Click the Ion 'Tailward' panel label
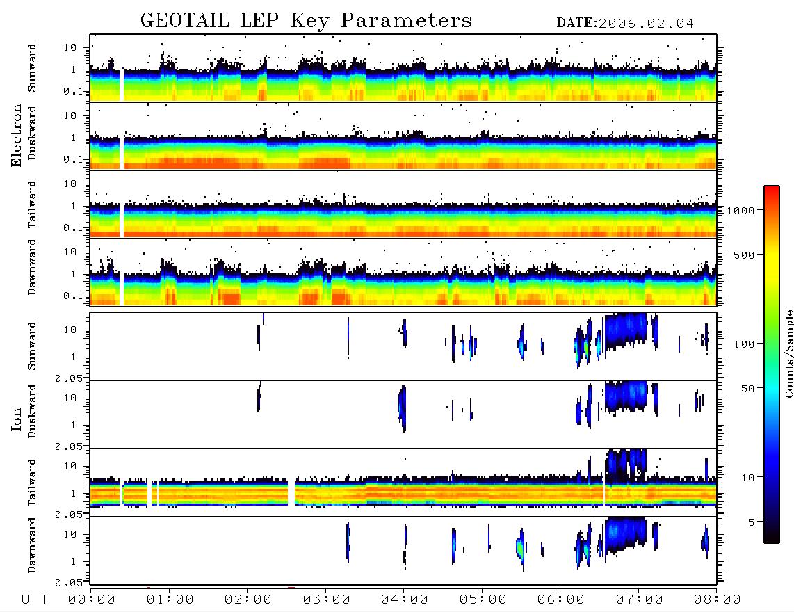794x612 pixels. [32, 483]
